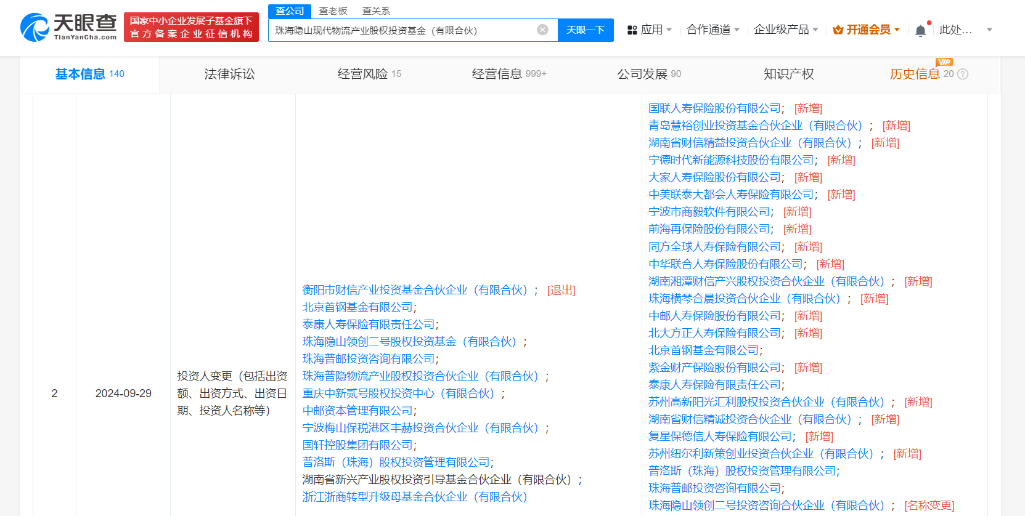
Task: Open the 知识产权 tab
Action: point(789,74)
